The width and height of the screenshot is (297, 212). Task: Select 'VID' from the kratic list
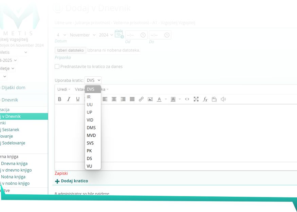90,120
